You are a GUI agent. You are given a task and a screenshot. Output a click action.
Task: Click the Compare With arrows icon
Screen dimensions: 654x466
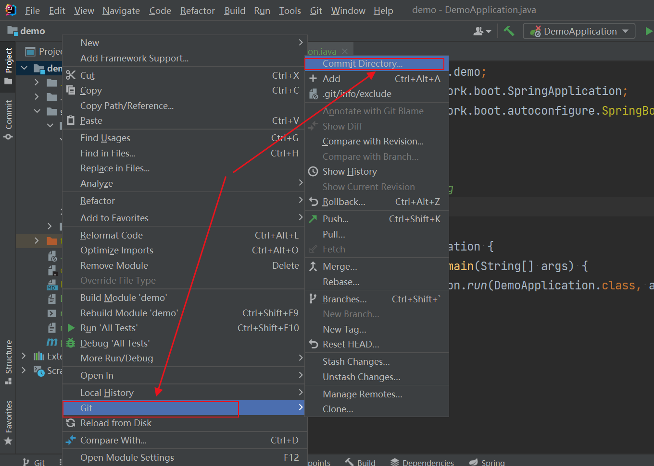pos(71,440)
